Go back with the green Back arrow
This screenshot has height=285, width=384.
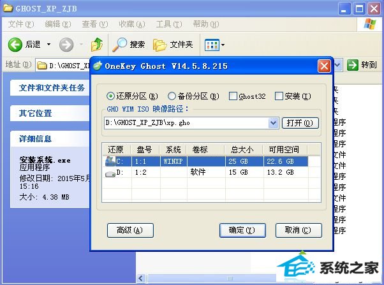click(x=15, y=45)
